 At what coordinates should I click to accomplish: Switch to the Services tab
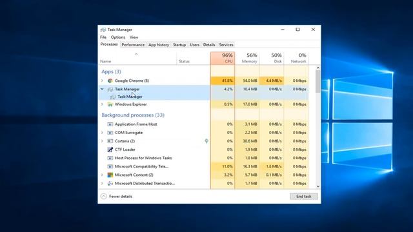pos(226,44)
